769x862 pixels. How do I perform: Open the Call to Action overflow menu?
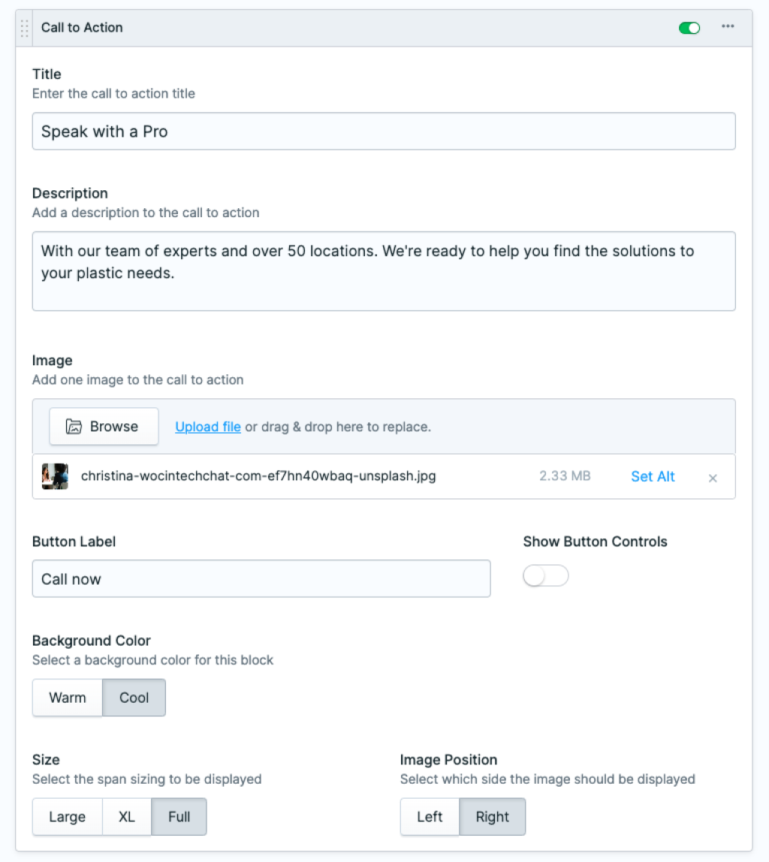pyautogui.click(x=727, y=27)
